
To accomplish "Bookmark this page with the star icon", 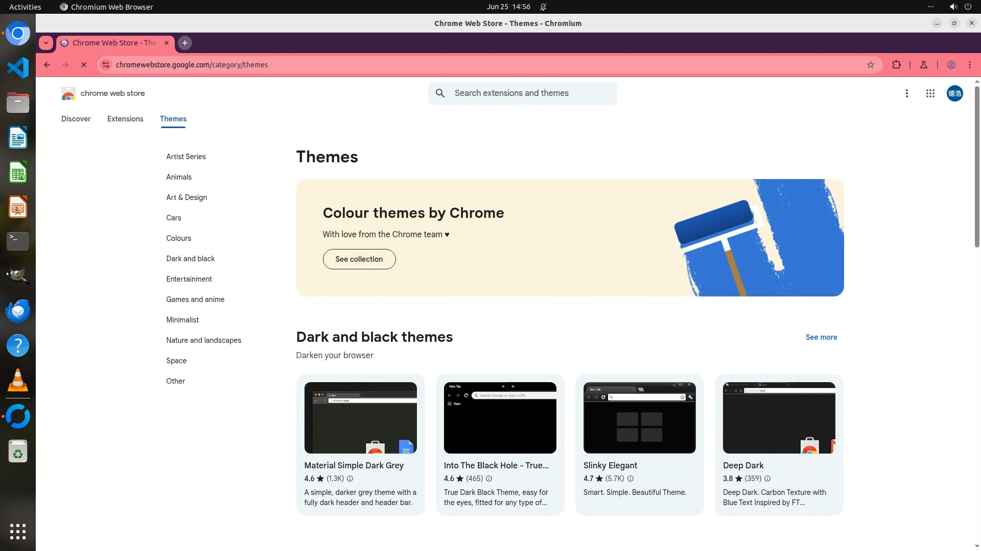I will click(x=871, y=65).
